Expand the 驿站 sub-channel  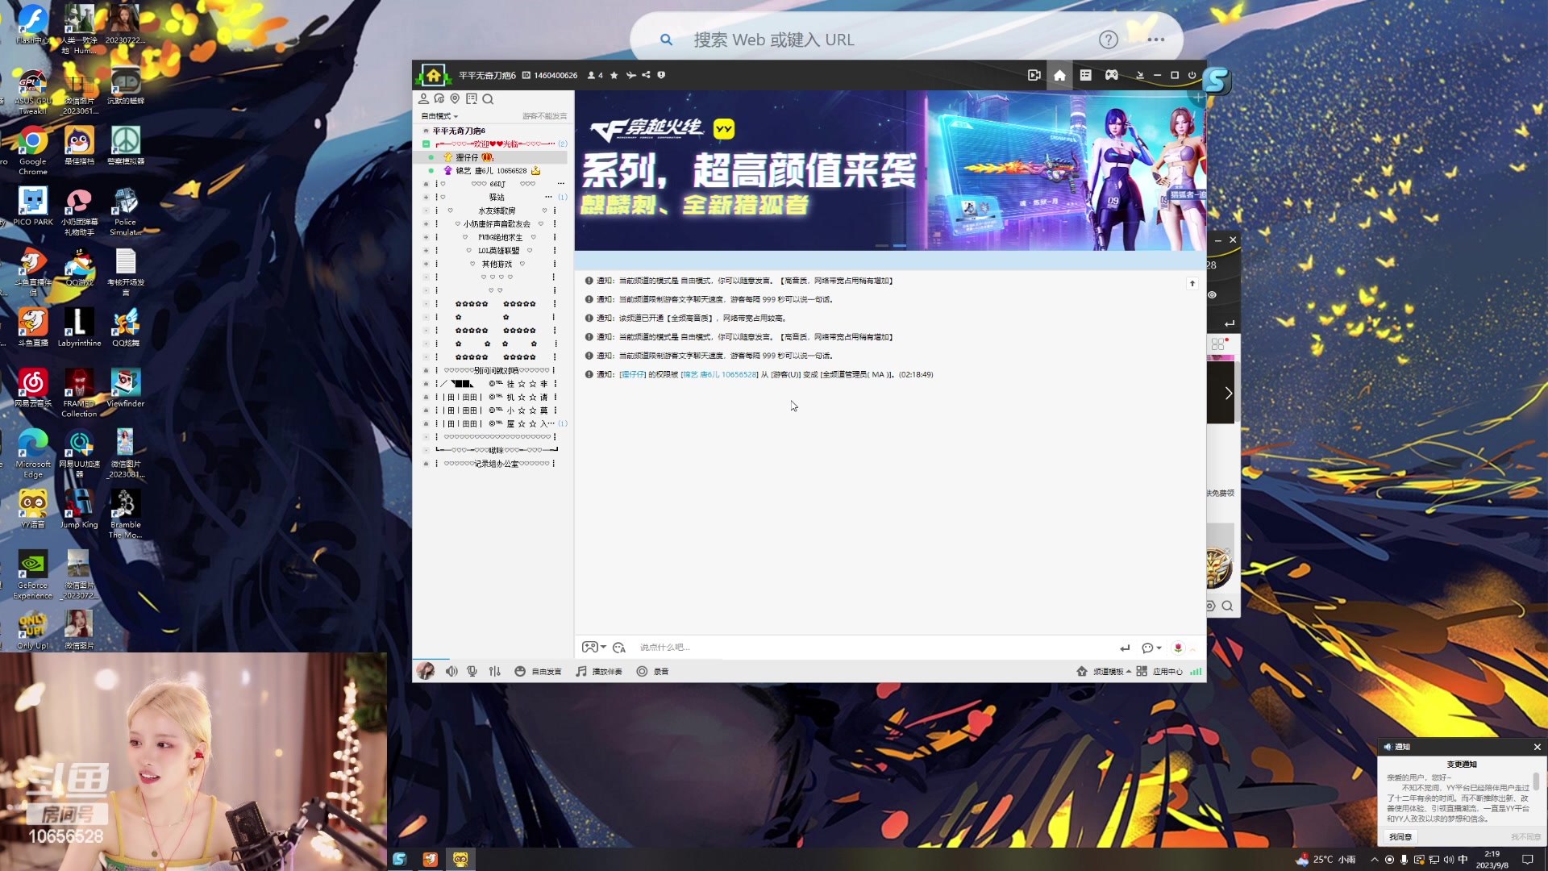tap(426, 198)
